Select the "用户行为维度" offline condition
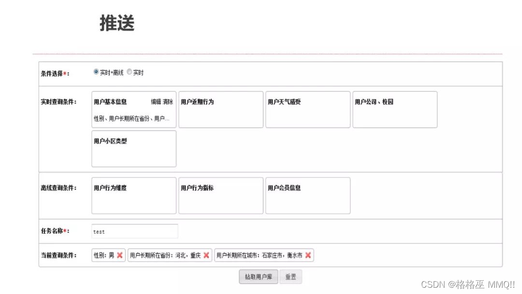This screenshot has width=522, height=294. (134, 195)
